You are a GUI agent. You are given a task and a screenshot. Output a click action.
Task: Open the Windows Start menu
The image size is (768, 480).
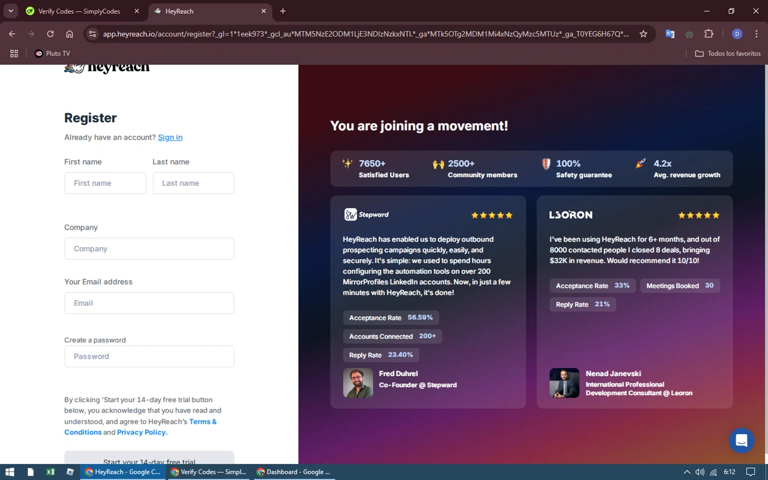coord(10,472)
